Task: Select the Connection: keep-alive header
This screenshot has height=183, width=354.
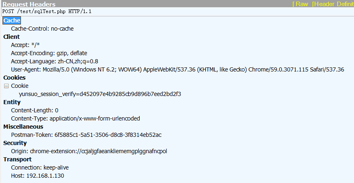Action: (40, 168)
